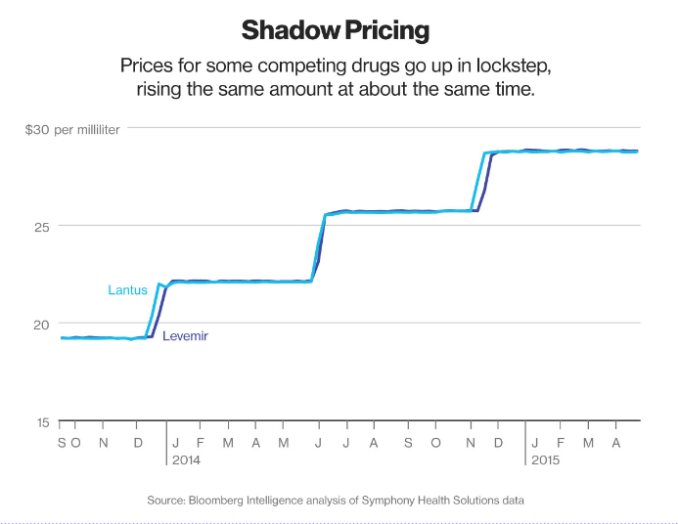
Task: Click the light blue Lantus line plateau near 22
Action: 238,282
